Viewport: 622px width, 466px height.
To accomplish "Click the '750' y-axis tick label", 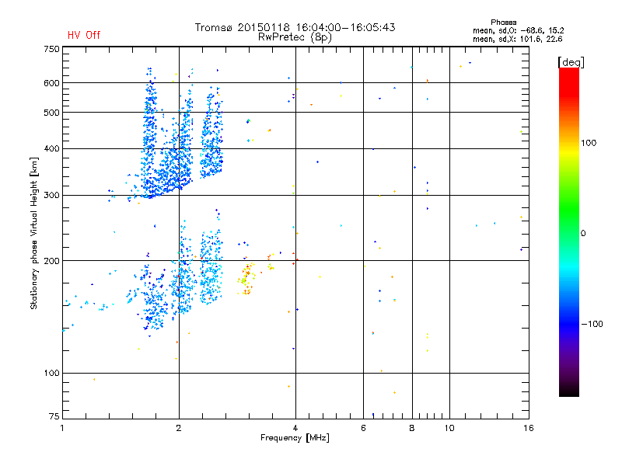I will pyautogui.click(x=51, y=49).
